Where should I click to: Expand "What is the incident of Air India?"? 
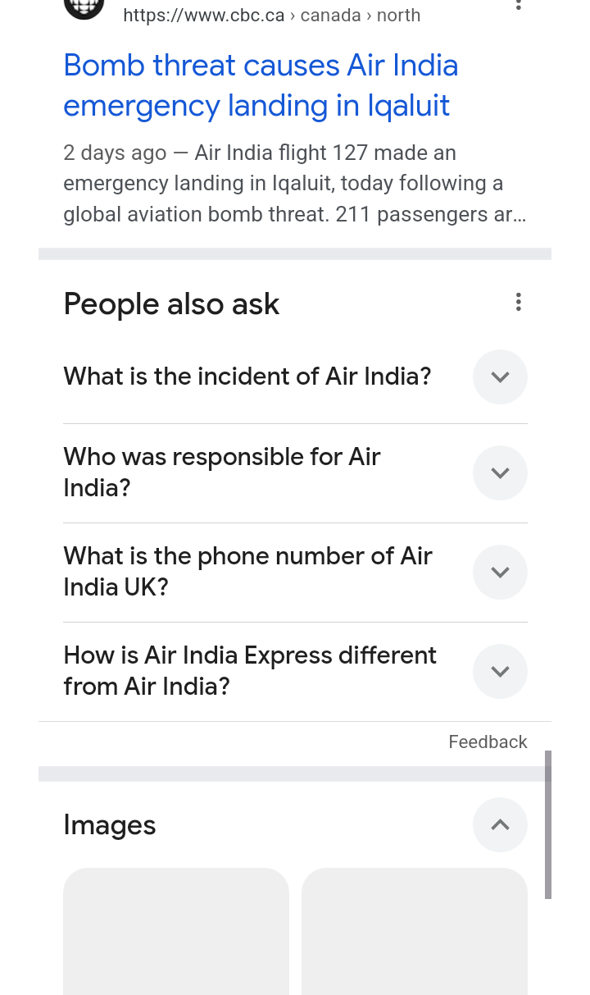tap(500, 377)
